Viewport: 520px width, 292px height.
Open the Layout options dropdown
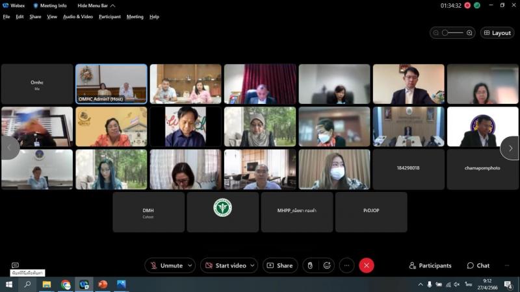(x=497, y=33)
